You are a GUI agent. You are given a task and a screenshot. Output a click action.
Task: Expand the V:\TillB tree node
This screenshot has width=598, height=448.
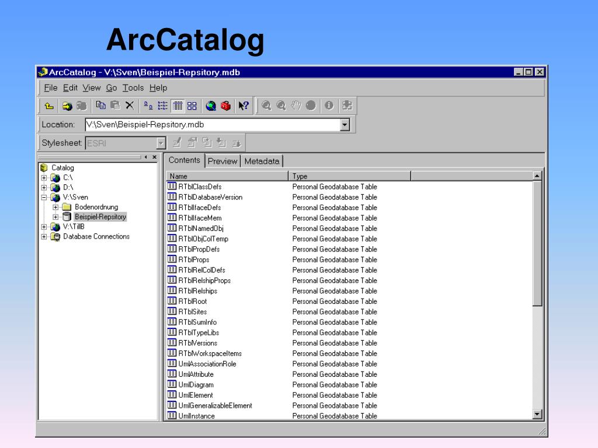click(44, 227)
